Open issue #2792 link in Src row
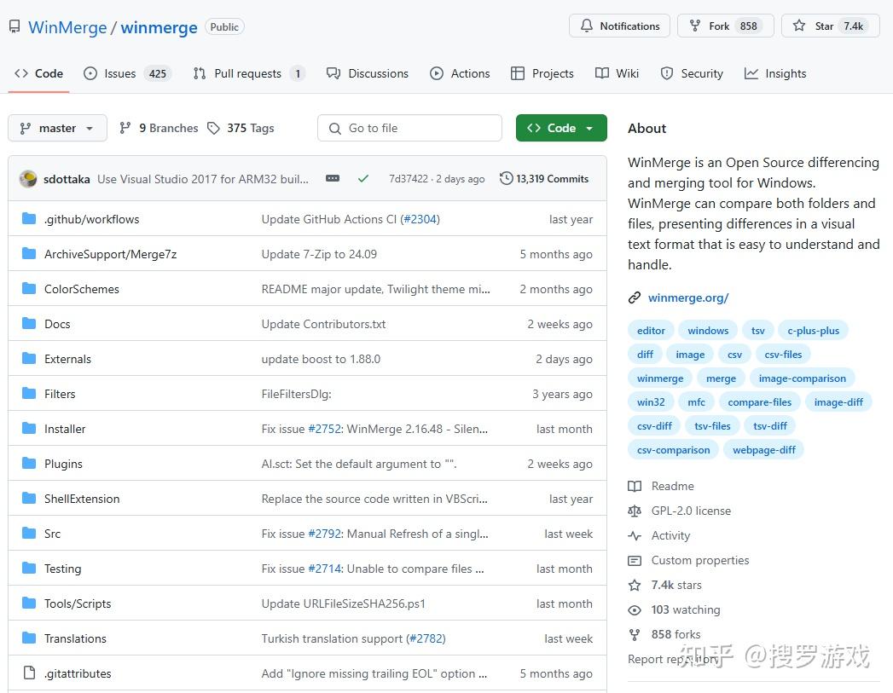The width and height of the screenshot is (893, 693). tap(325, 534)
